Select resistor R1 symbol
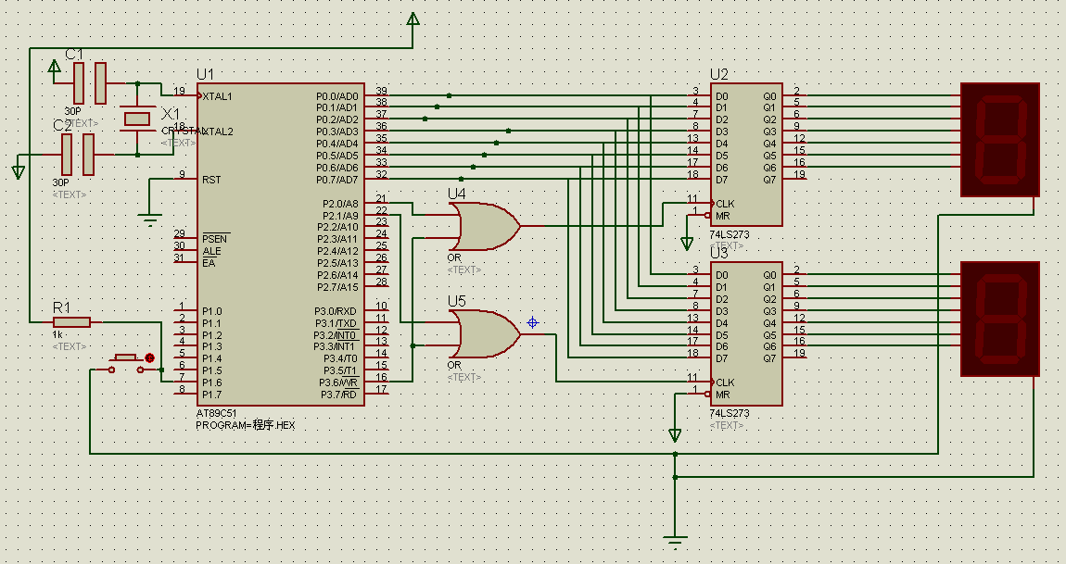Screen dimensions: 1066x564 point(71,322)
